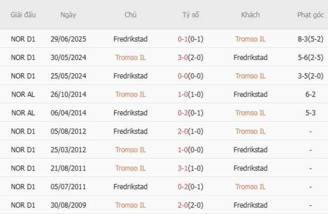Viewport: 328px width, 214px height.
Task: Select the Tỷ số column header
Action: coord(191,15)
